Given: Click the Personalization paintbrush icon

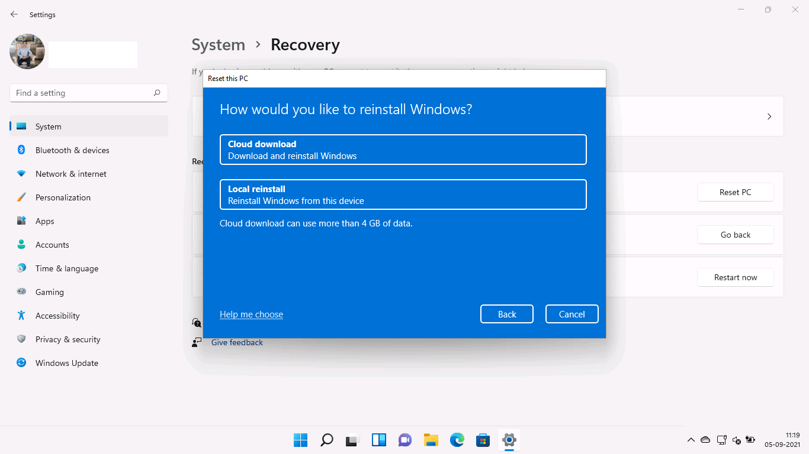Looking at the screenshot, I should click(x=21, y=197).
